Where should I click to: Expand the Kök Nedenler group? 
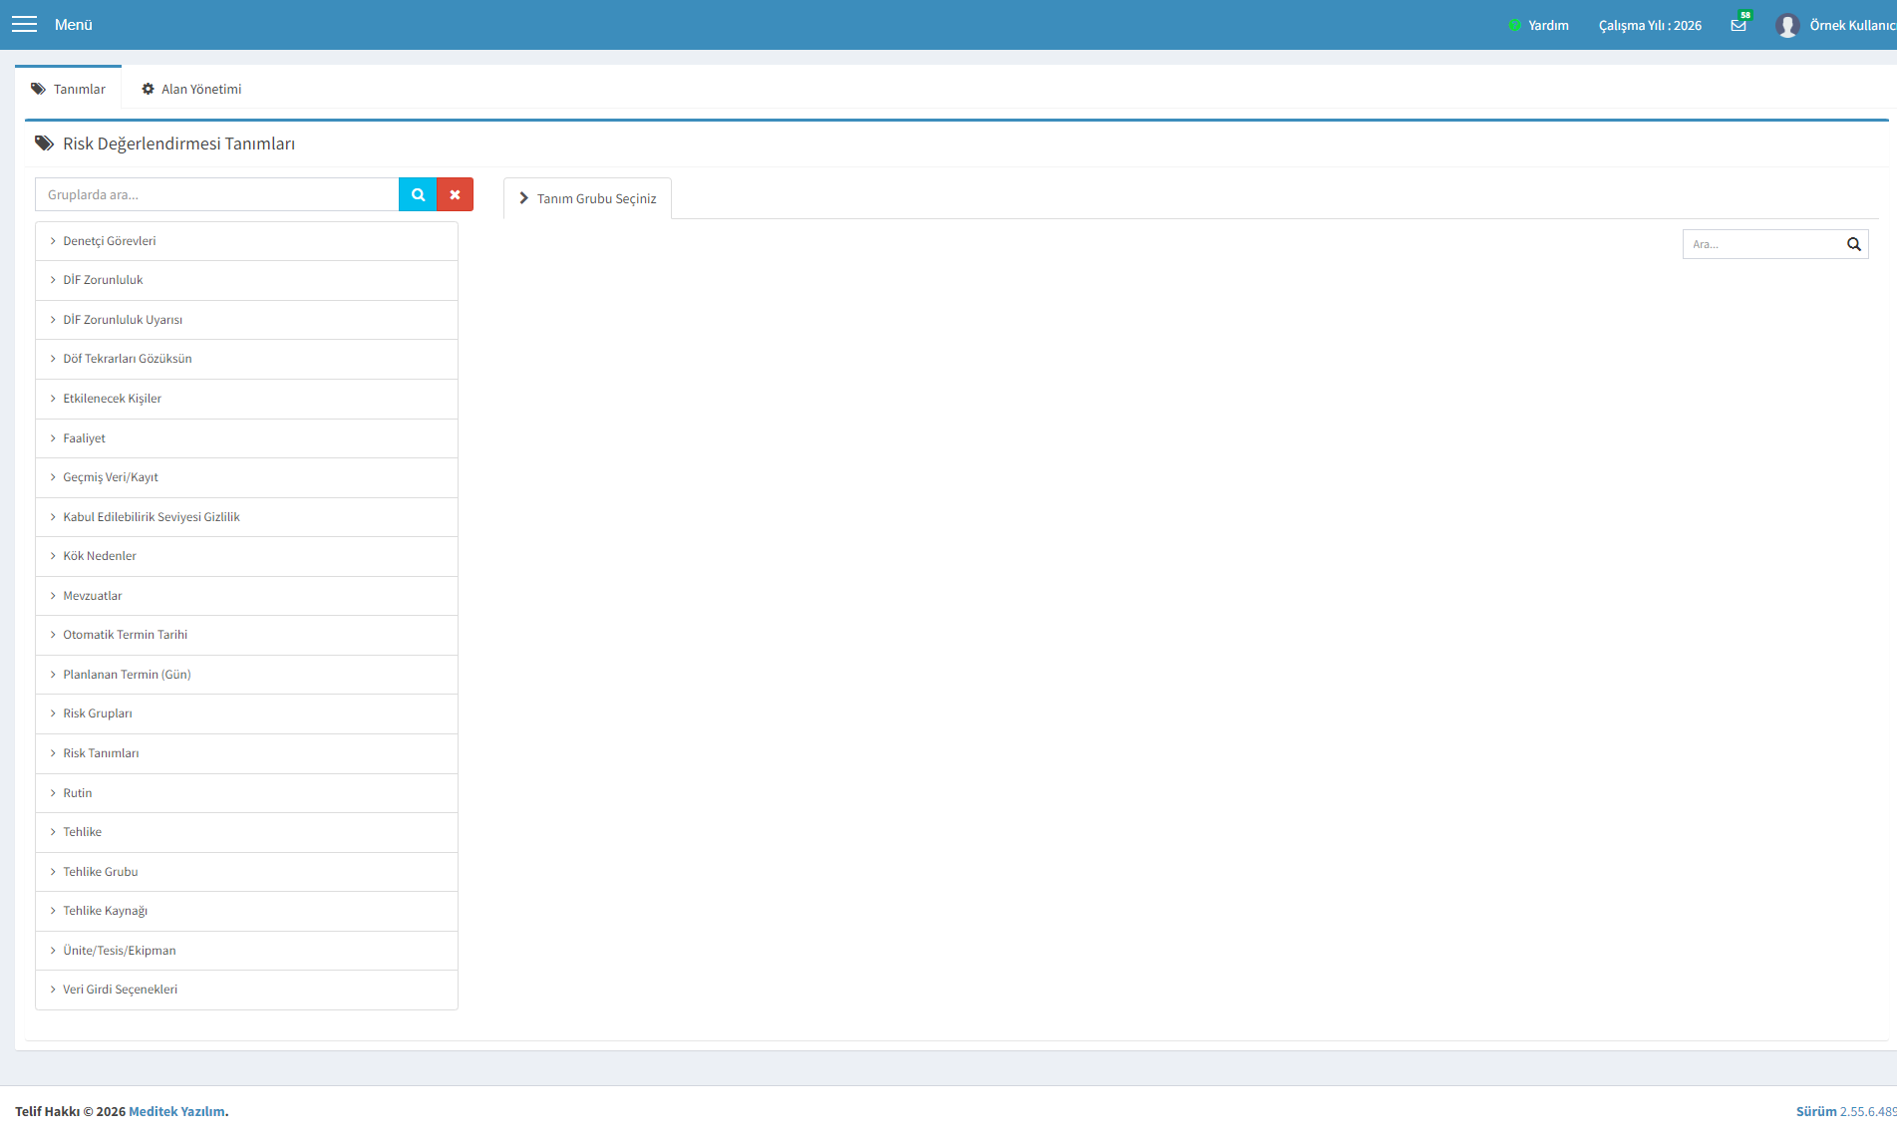tap(246, 556)
